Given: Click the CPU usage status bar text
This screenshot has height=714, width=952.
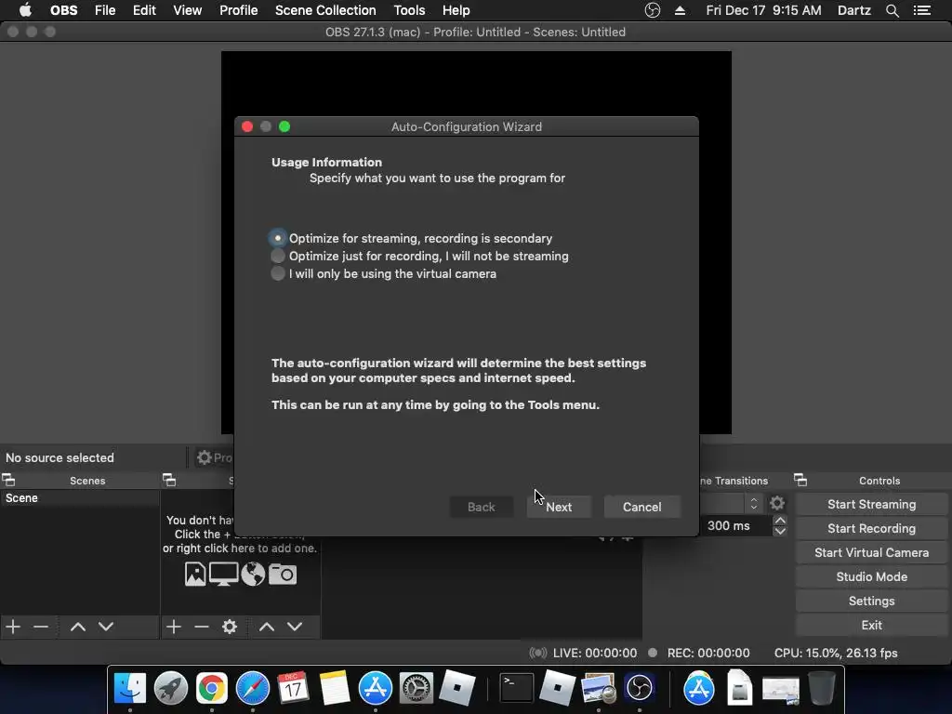Looking at the screenshot, I should [x=836, y=653].
